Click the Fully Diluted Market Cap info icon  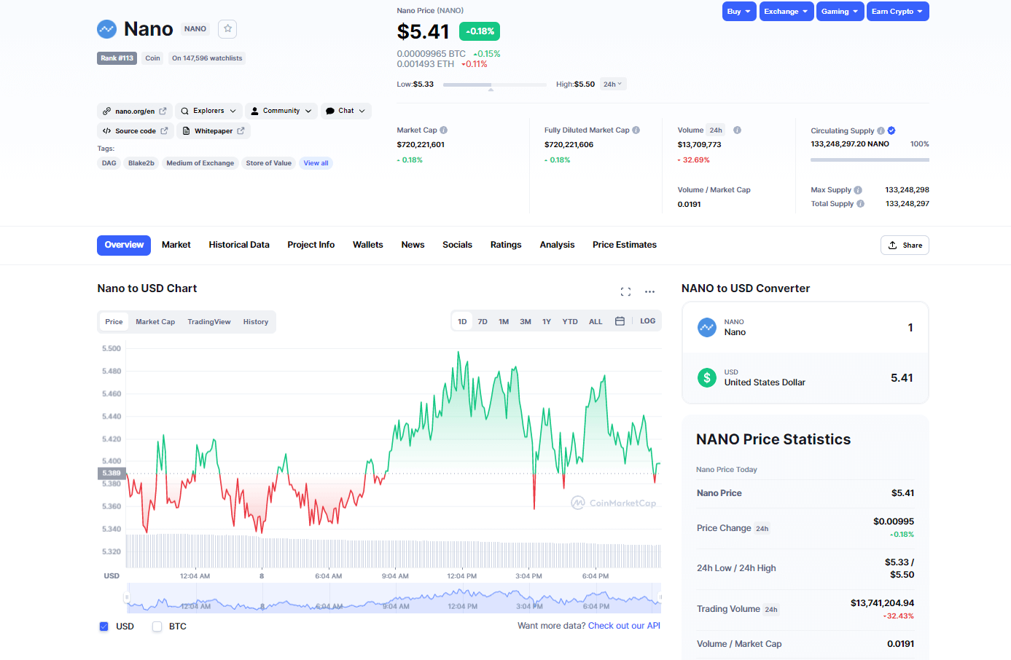click(636, 130)
